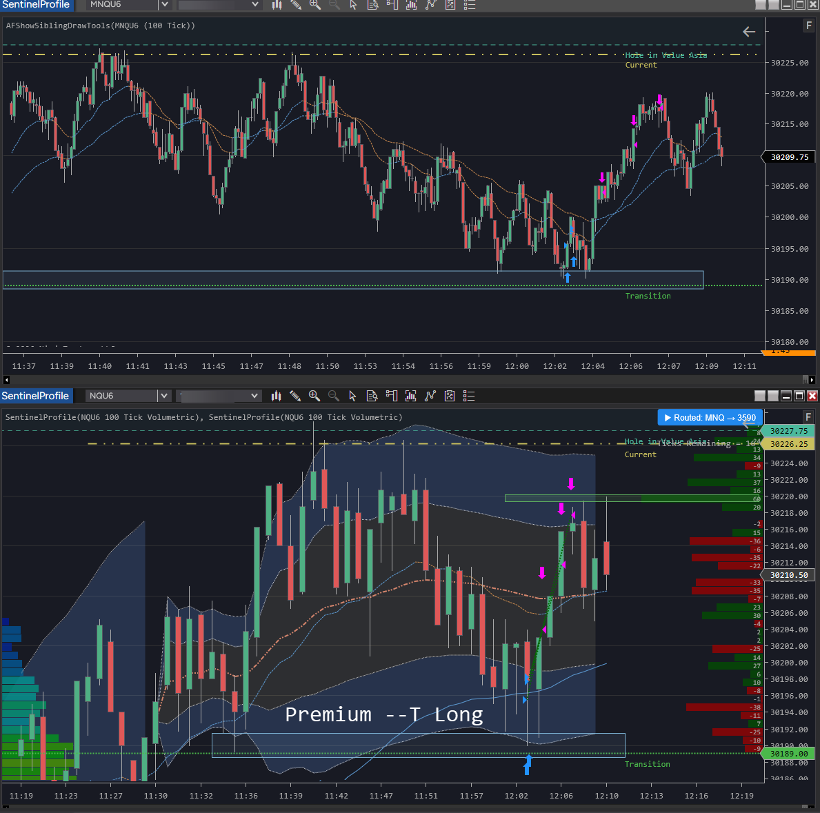Image resolution: width=820 pixels, height=813 pixels.
Task: Open data box icon in MNQU6 chart
Action: (x=373, y=5)
